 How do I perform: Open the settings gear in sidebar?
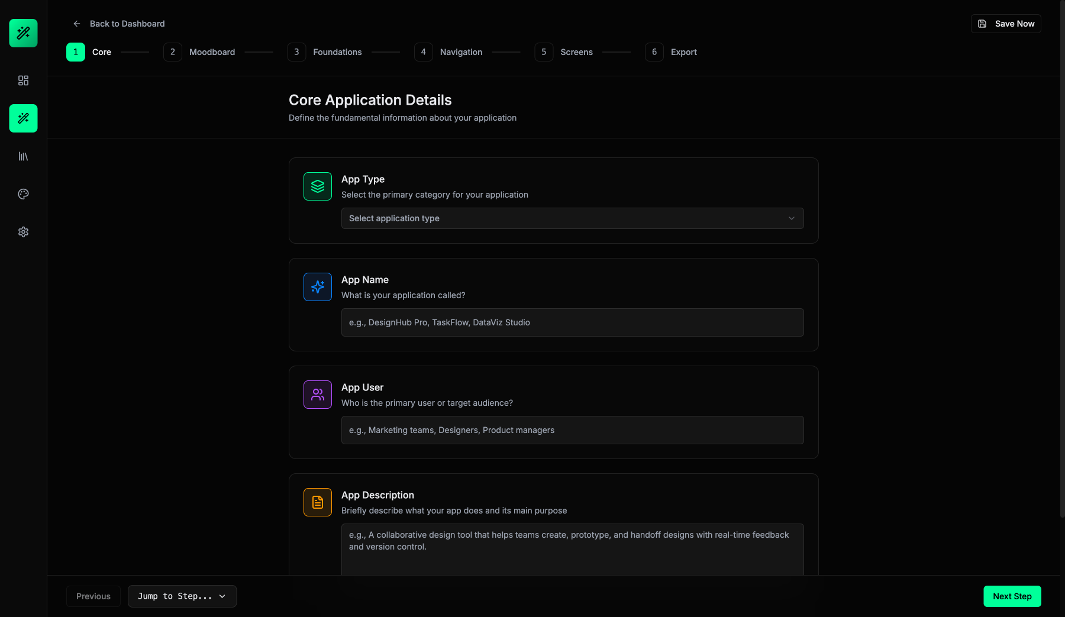point(23,232)
